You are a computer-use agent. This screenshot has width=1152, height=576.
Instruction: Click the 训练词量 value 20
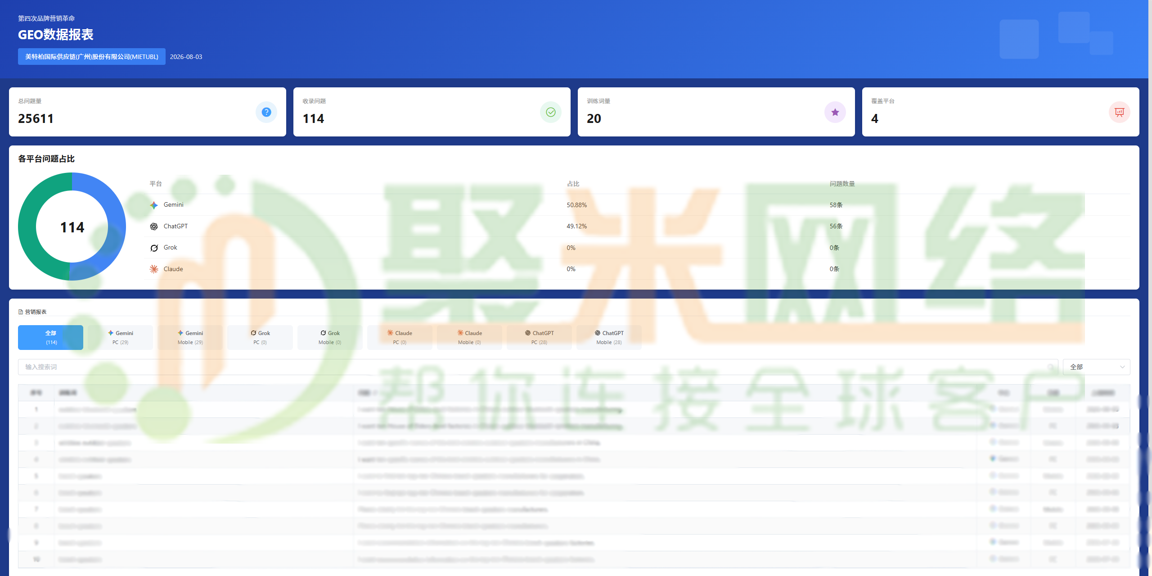(x=594, y=118)
